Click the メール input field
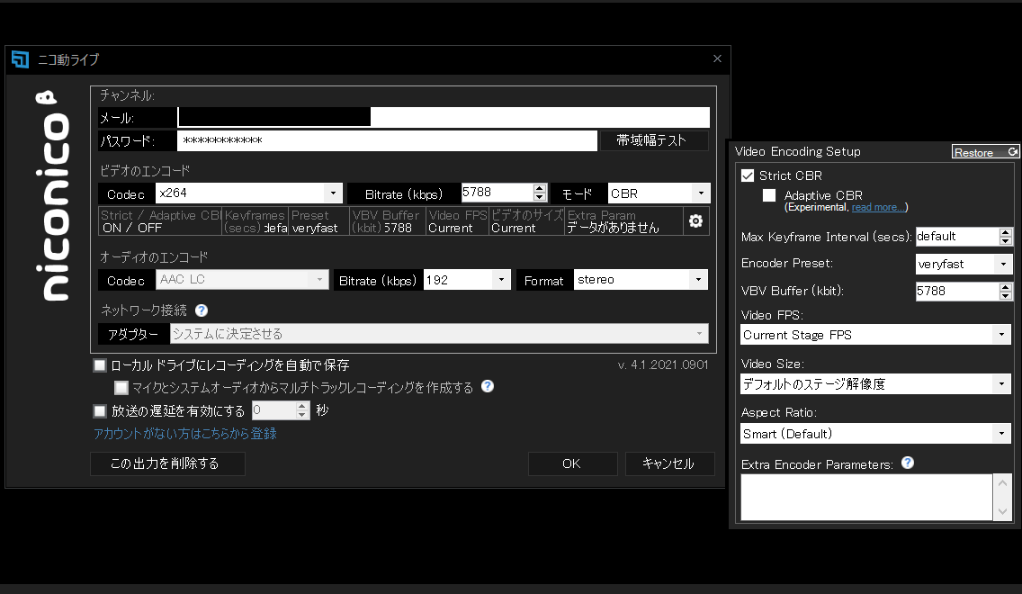The width and height of the screenshot is (1022, 594). (x=444, y=117)
